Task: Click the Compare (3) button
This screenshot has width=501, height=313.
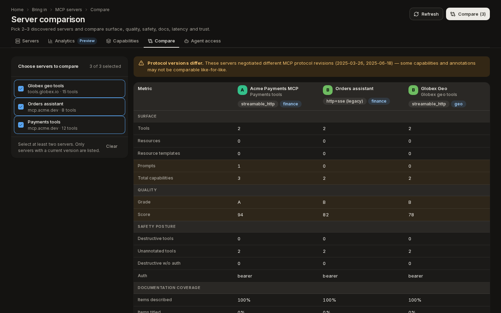Action: coord(468,14)
